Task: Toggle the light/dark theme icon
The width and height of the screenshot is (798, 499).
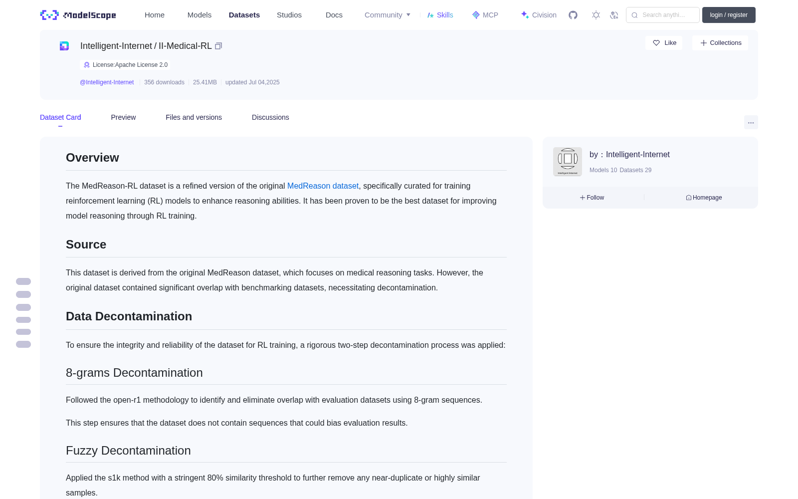Action: tap(596, 15)
